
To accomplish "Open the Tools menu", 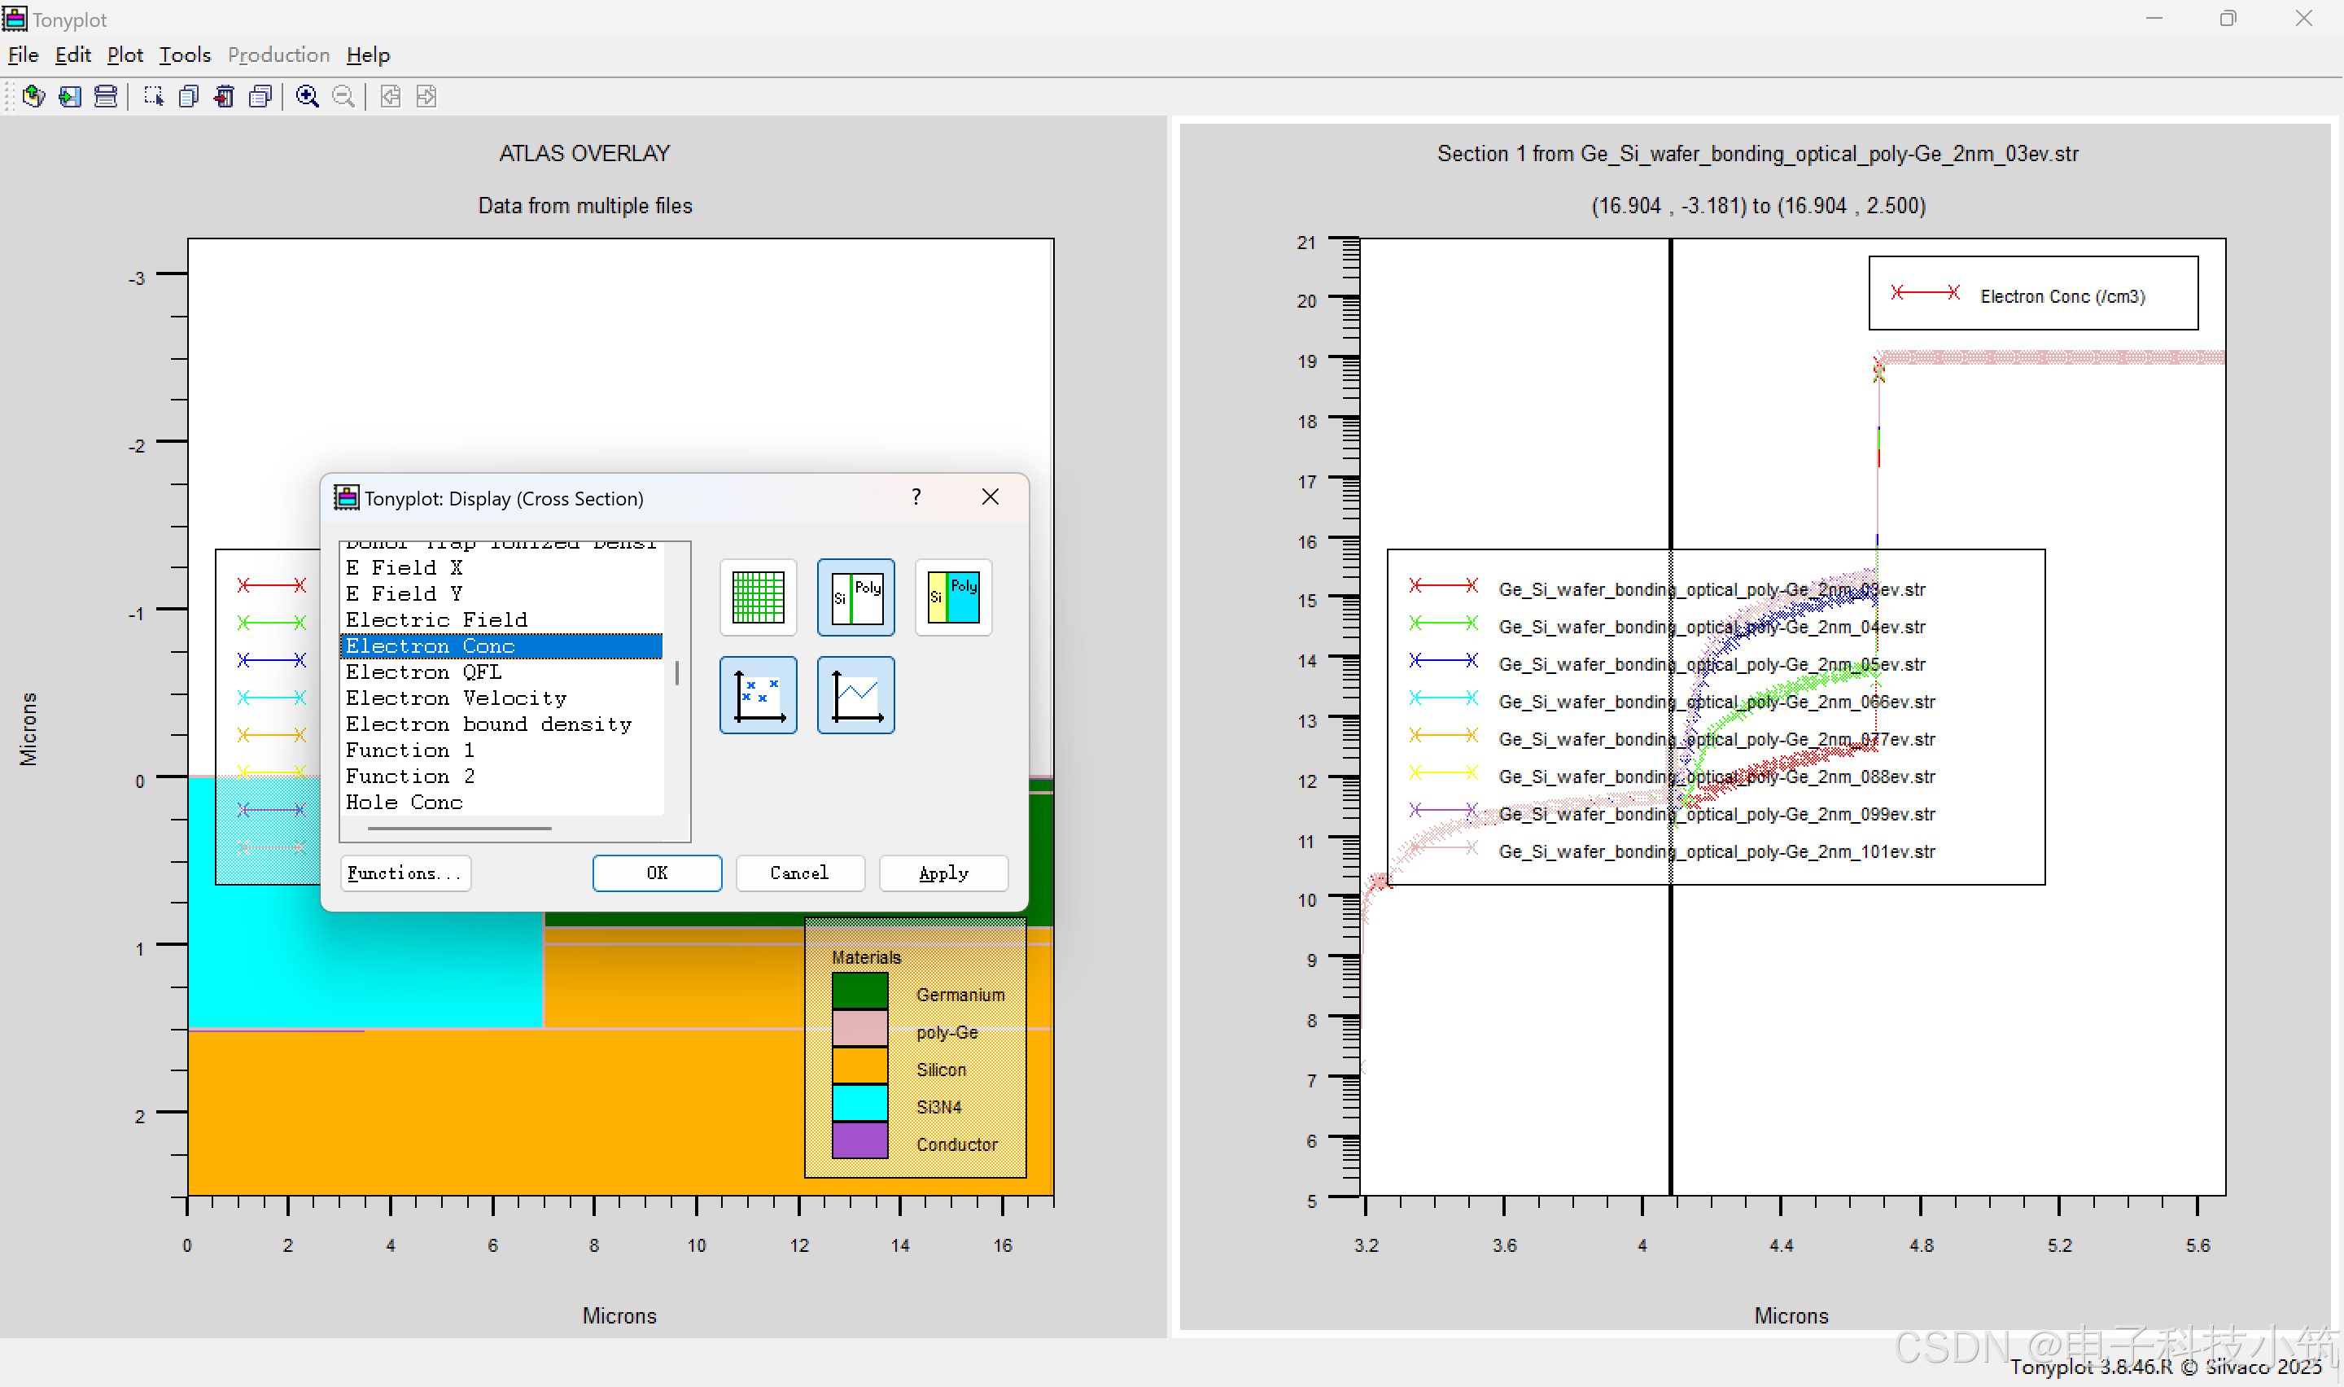I will (x=185, y=55).
